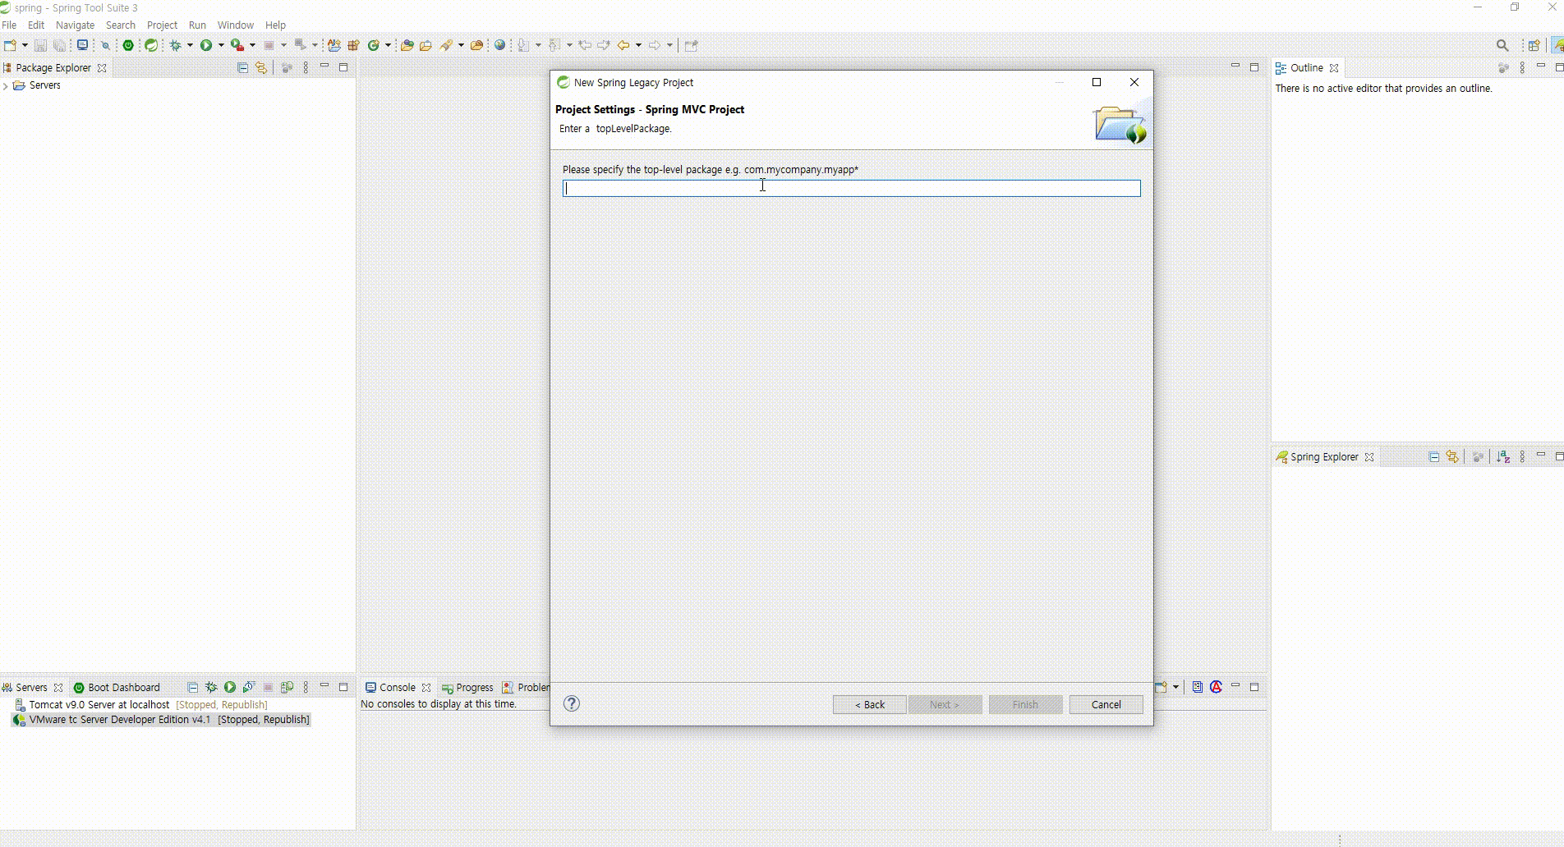Open the Navigate menu
This screenshot has height=847, width=1564.
(x=75, y=25)
